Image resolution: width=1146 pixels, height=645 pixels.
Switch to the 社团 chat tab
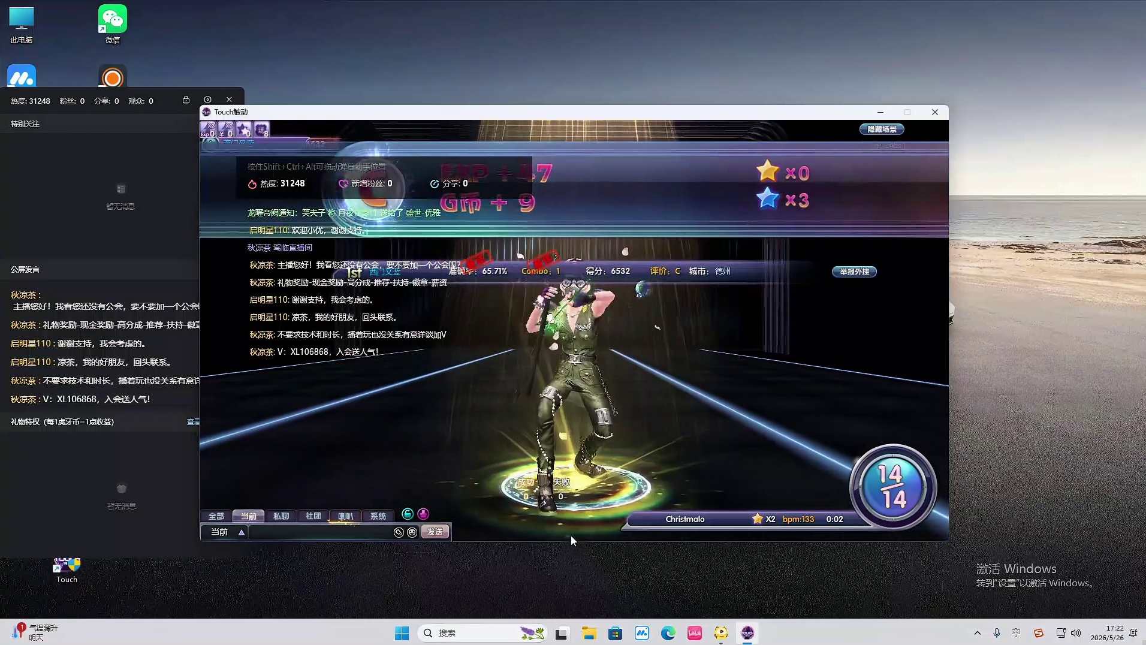click(313, 516)
